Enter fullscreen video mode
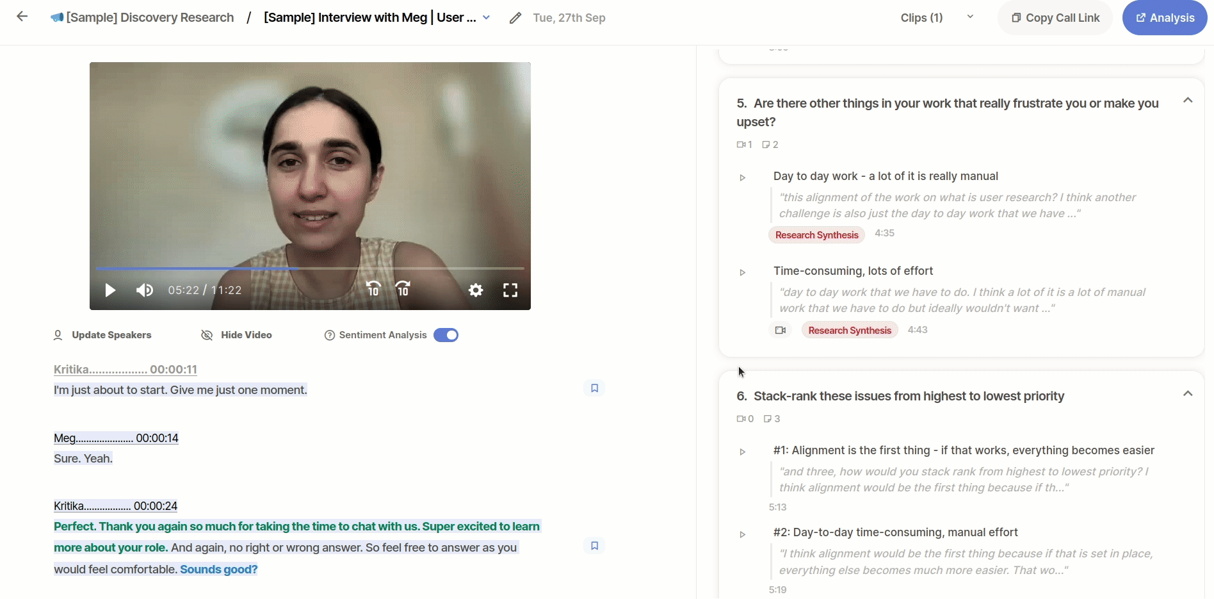Viewport: 1214px width, 599px height. click(510, 290)
